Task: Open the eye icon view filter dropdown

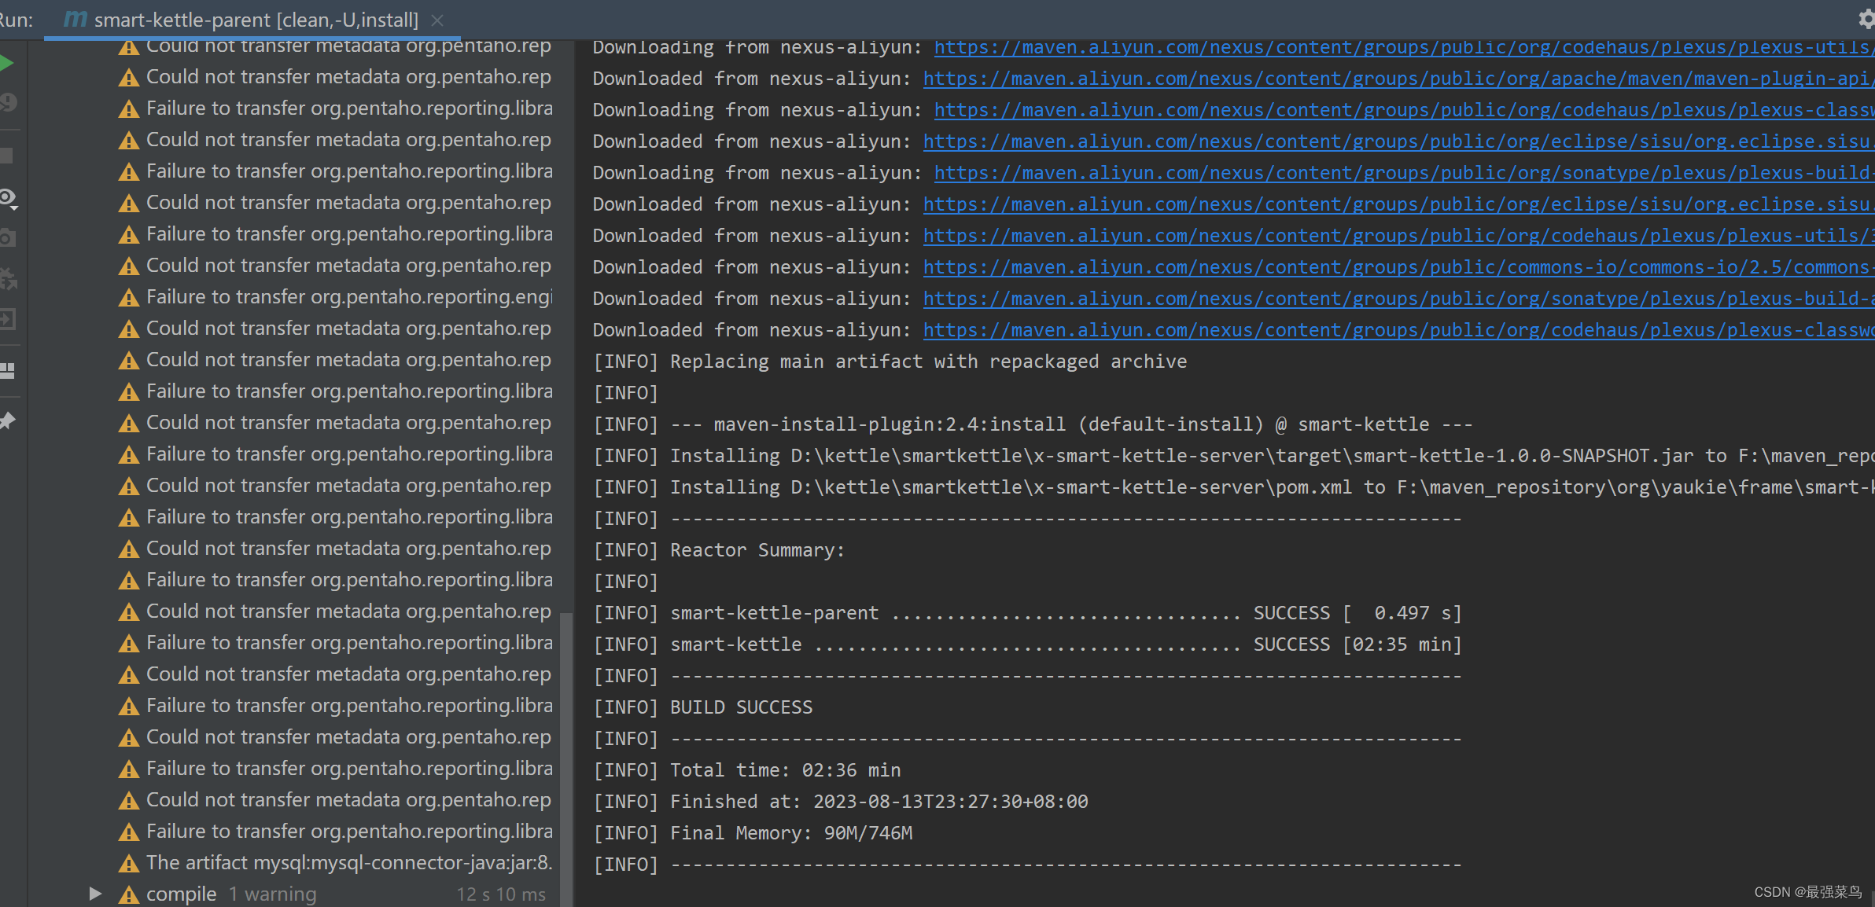Action: point(8,198)
